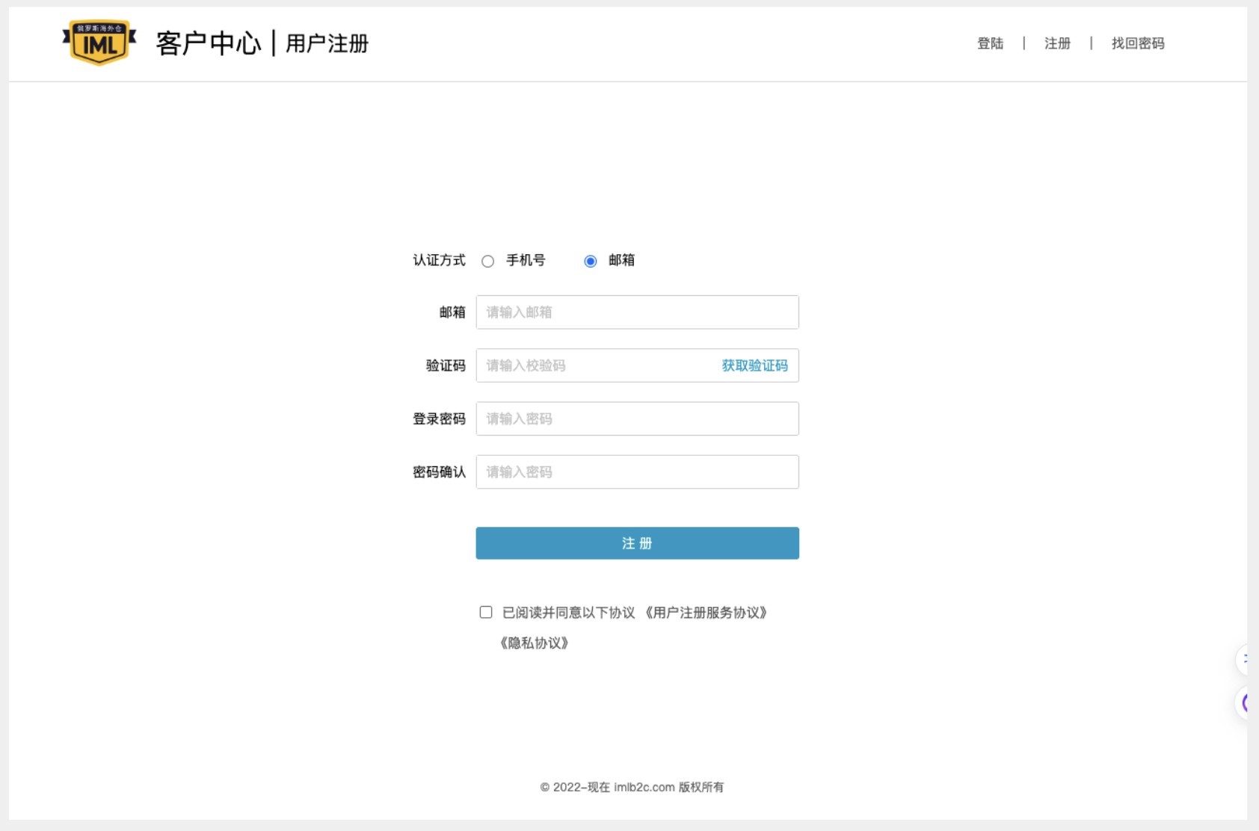
Task: Select the 邮箱 authentication method
Action: tap(591, 261)
